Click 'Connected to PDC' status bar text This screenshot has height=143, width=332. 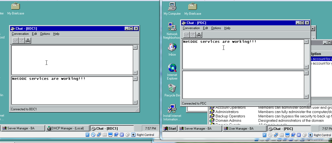coord(194,104)
